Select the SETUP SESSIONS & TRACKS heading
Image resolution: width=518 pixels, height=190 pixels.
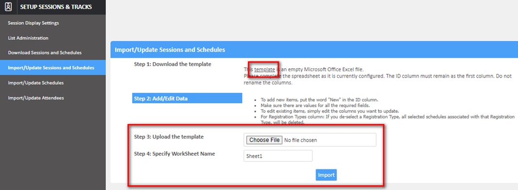(56, 7)
